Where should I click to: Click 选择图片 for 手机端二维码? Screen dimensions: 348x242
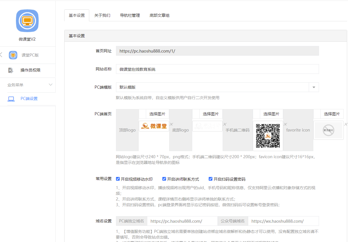click(x=272, y=114)
